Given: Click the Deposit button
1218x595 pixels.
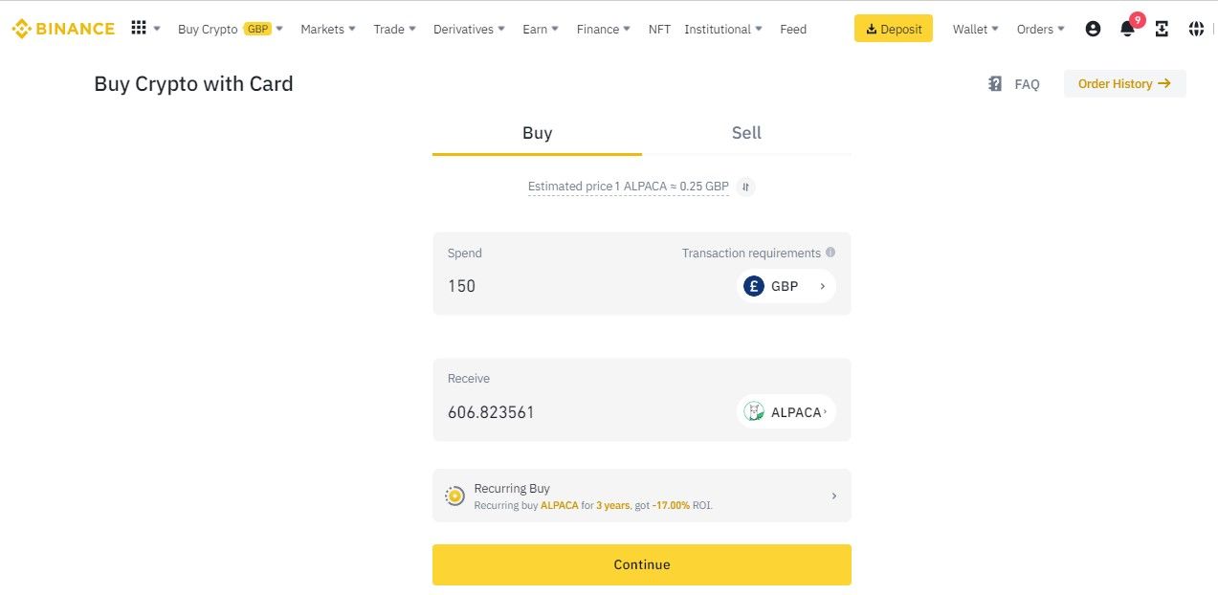Looking at the screenshot, I should (x=893, y=29).
